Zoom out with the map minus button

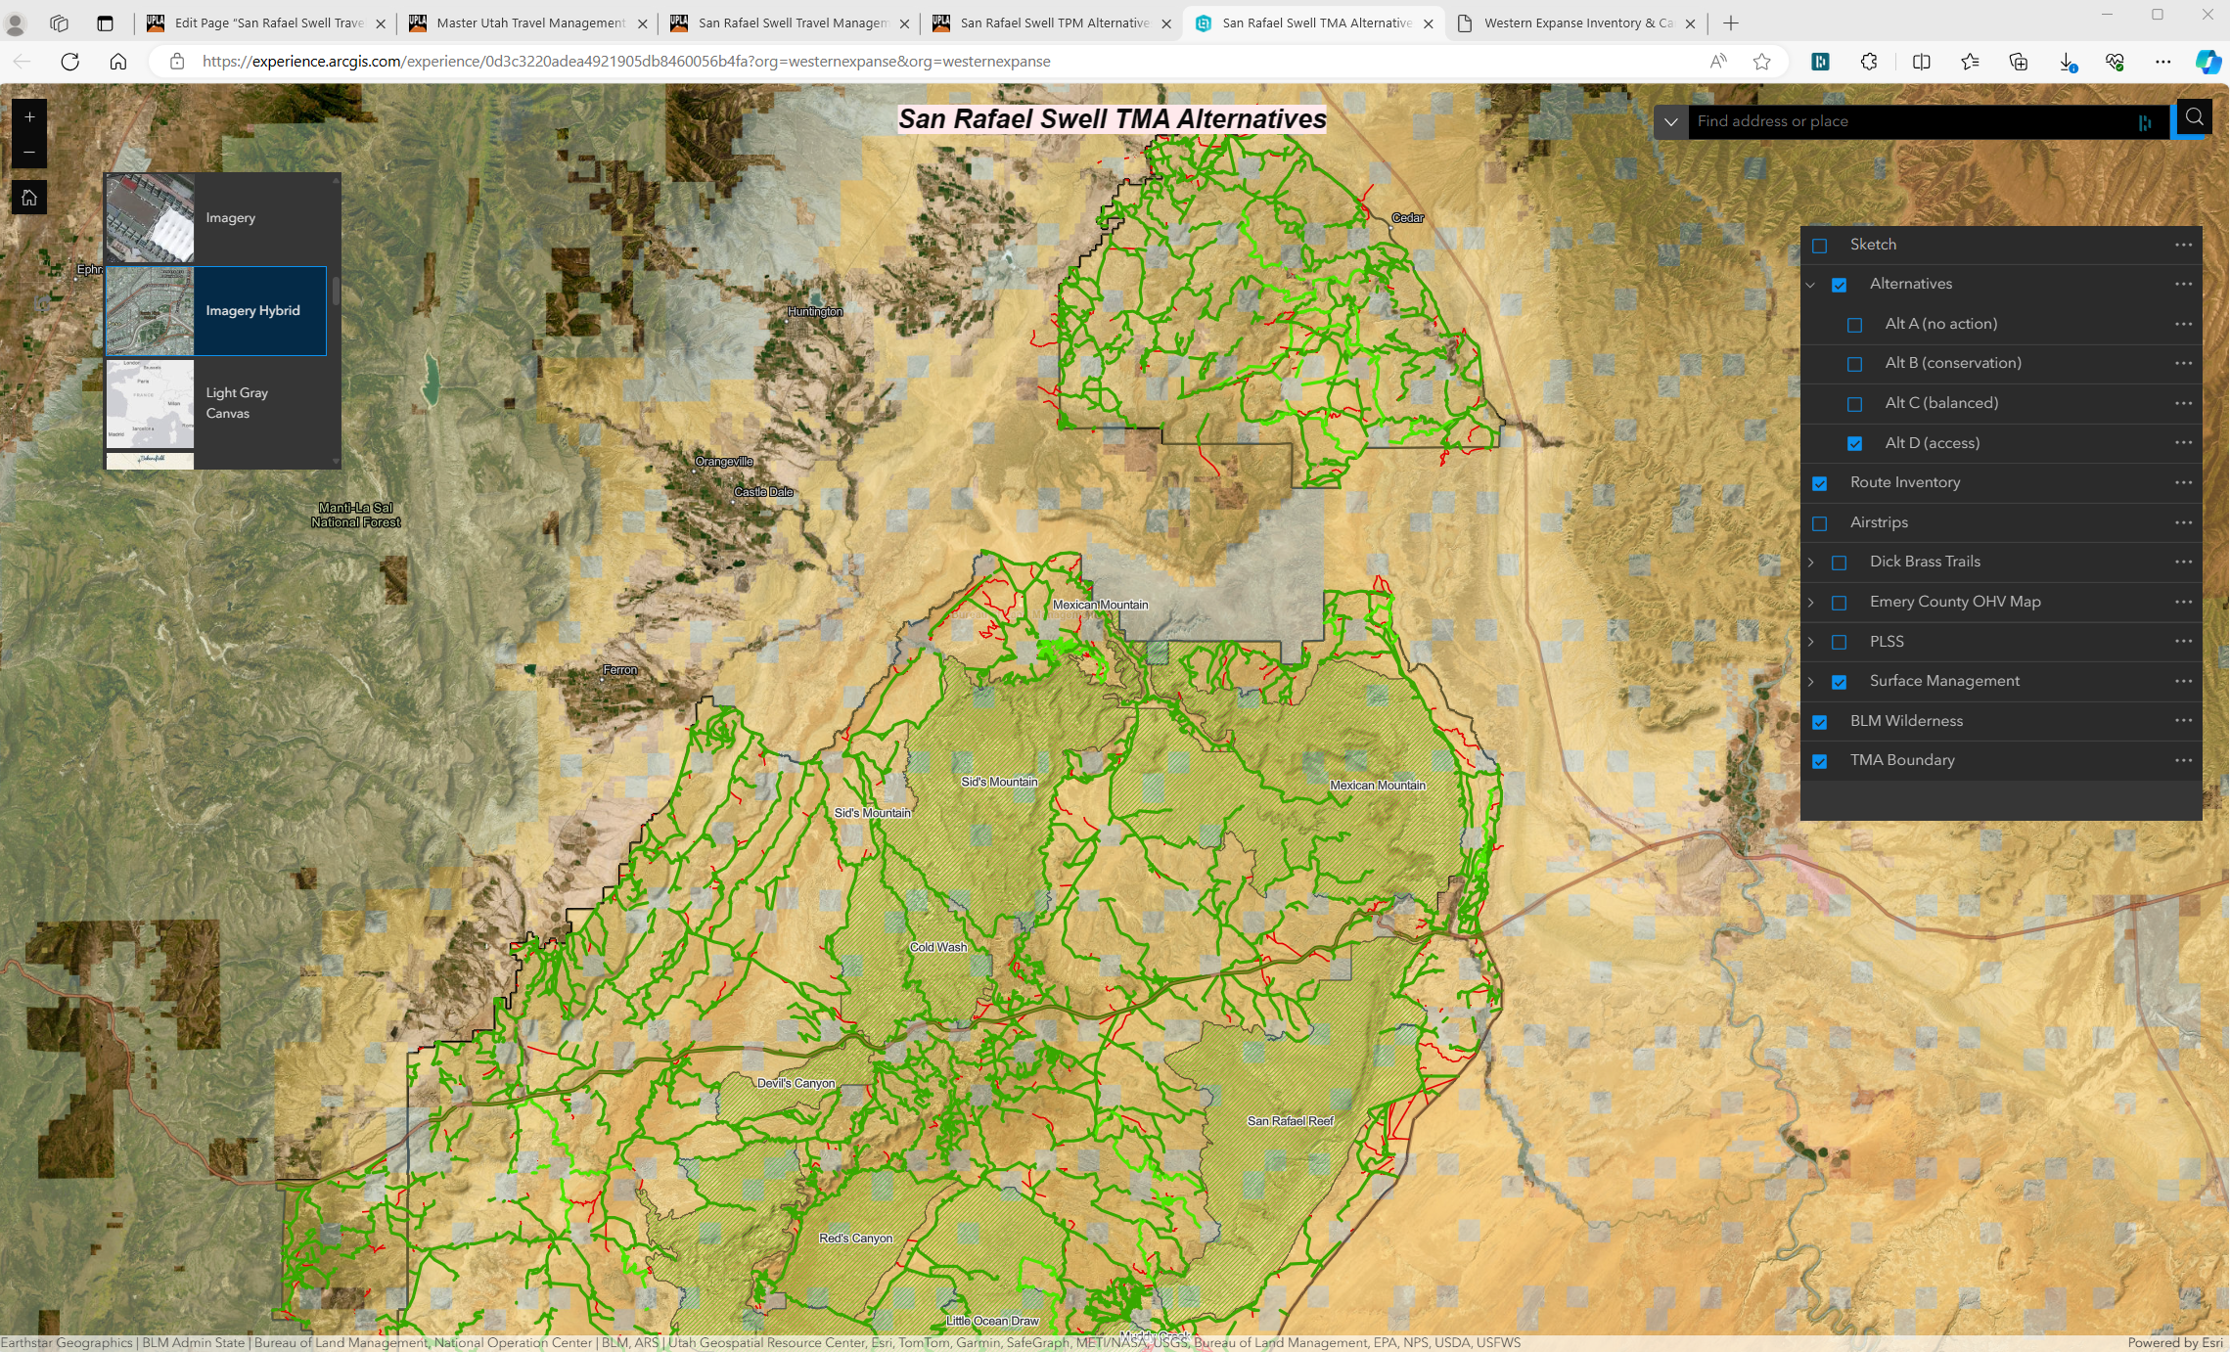point(29,152)
